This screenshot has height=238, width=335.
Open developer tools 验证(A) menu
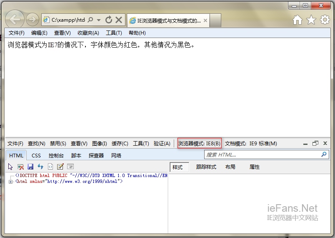(x=162, y=143)
